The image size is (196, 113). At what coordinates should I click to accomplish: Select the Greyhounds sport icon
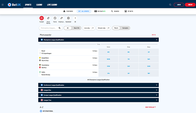pos(62,18)
